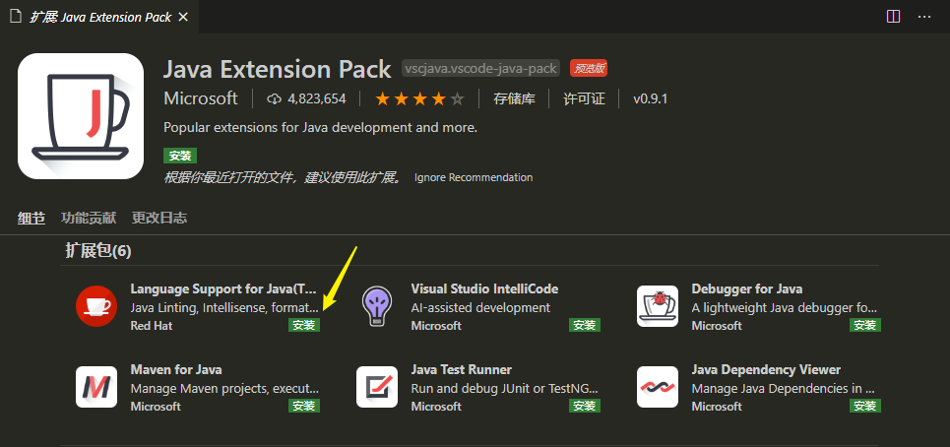This screenshot has width=950, height=447.
Task: Click the Maven for Java M icon
Action: point(96,387)
